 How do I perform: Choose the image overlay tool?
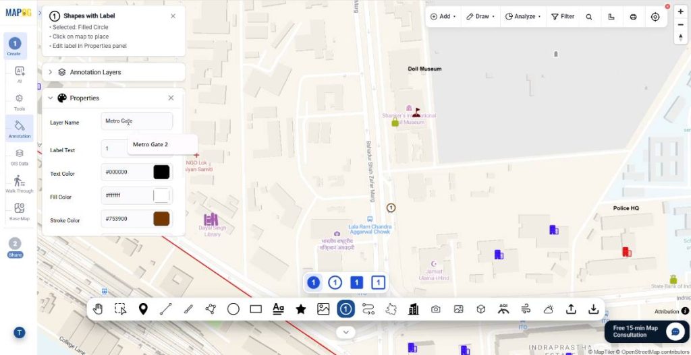tap(323, 309)
